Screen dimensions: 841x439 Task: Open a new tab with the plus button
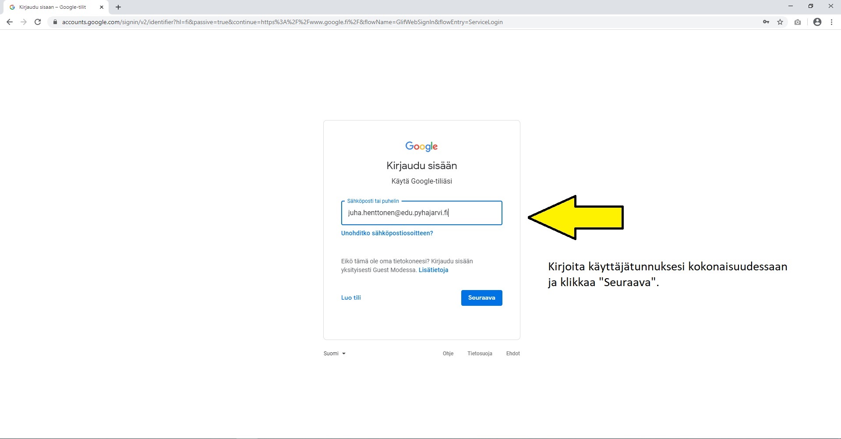118,7
